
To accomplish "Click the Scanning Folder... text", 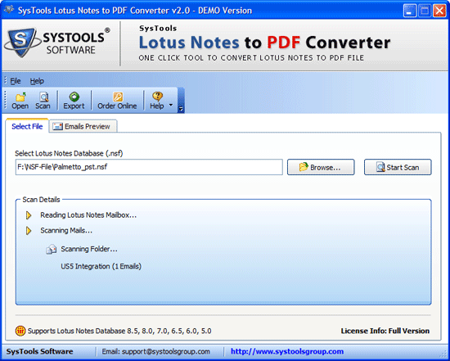I will pos(89,249).
